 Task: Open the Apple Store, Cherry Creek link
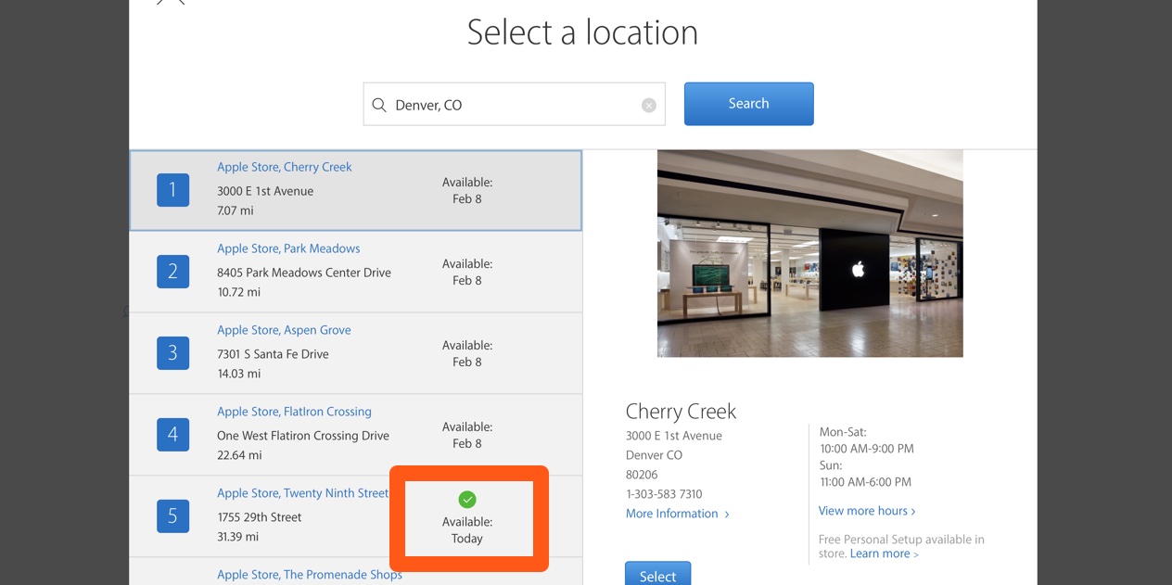[x=284, y=167]
